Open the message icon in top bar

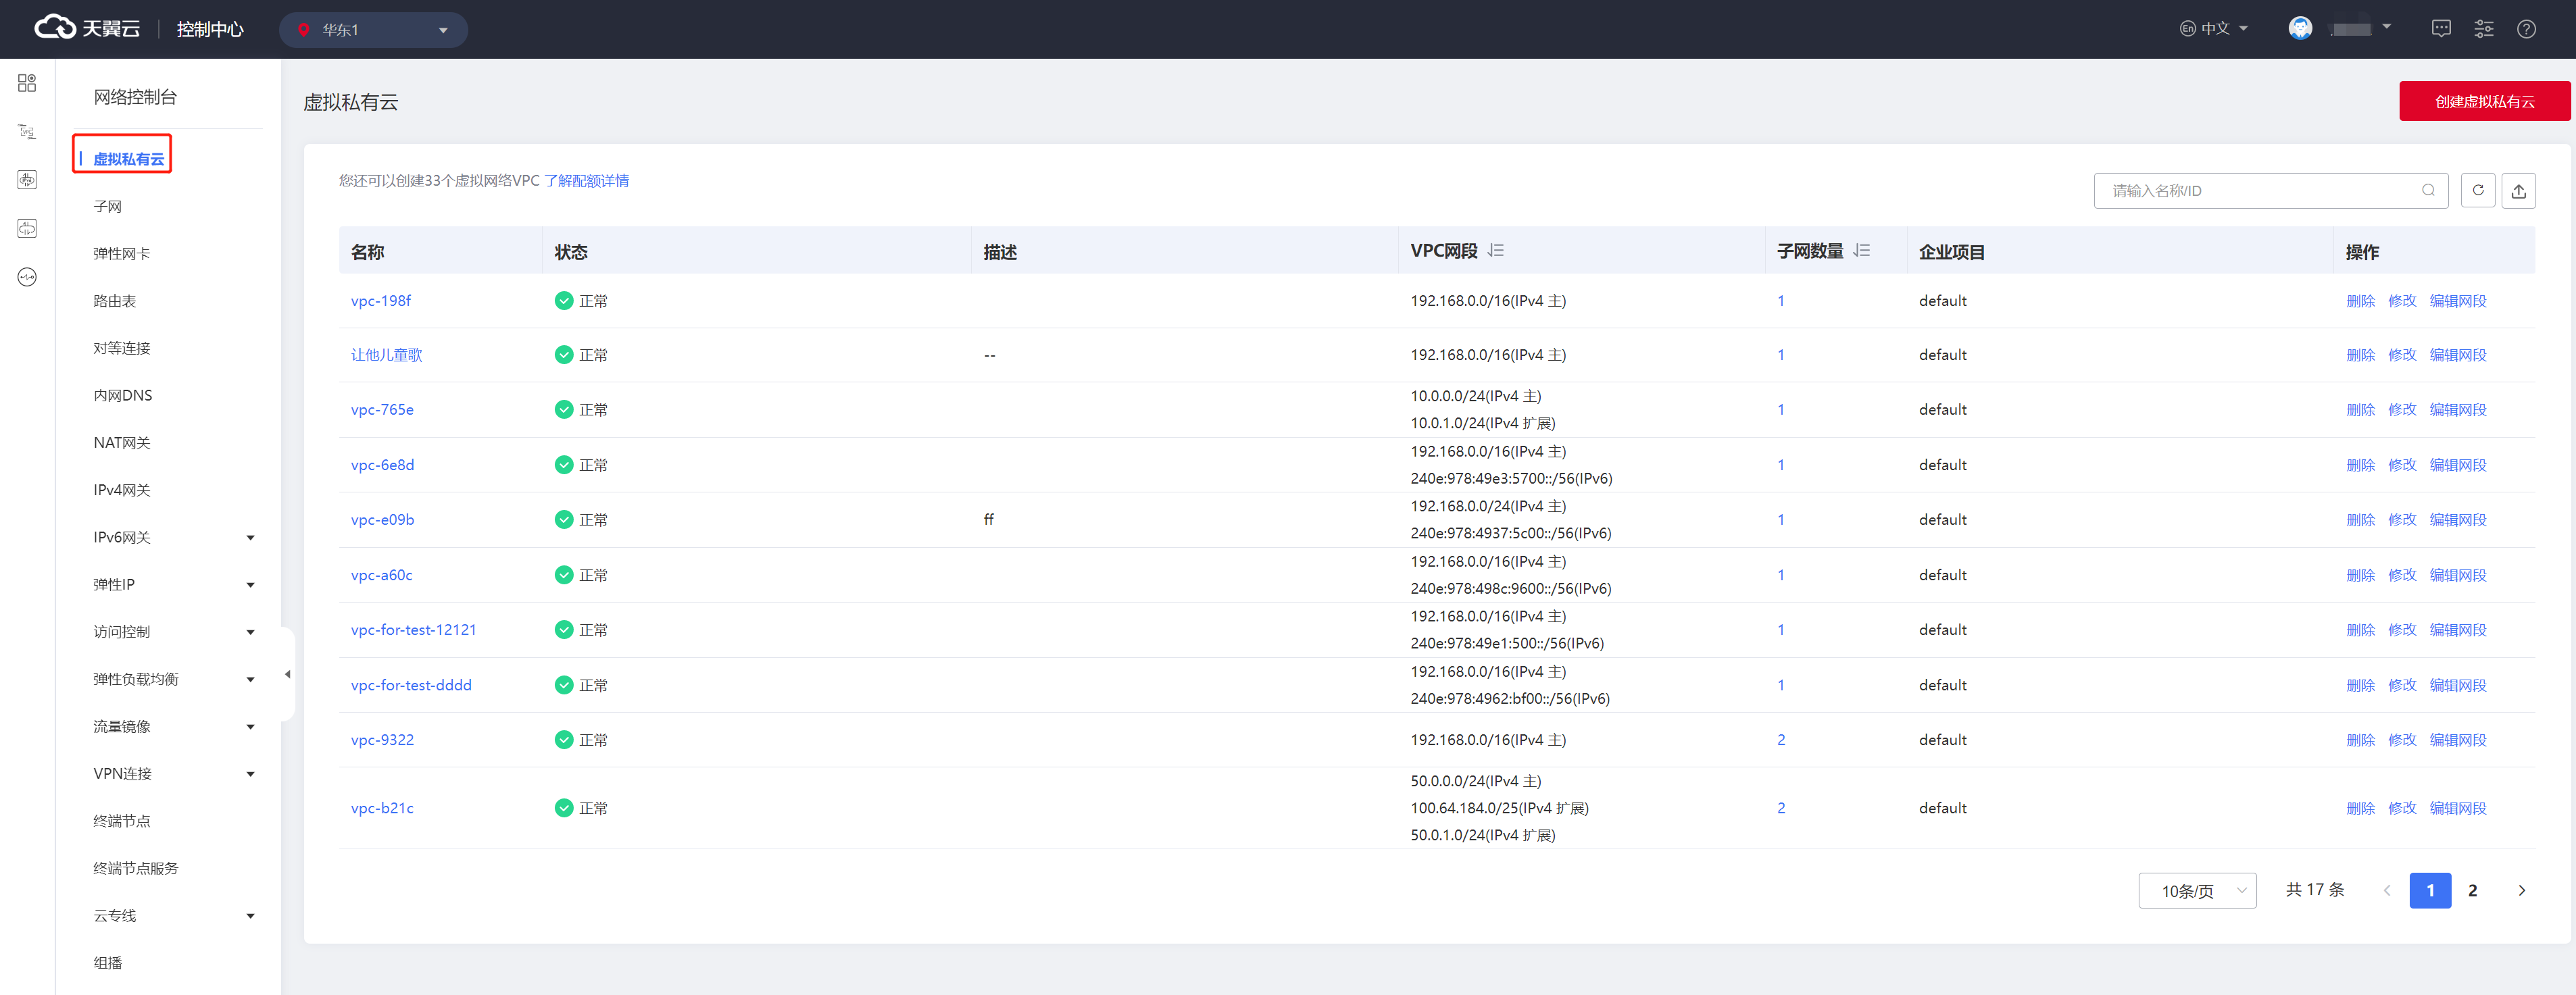coord(2441,29)
